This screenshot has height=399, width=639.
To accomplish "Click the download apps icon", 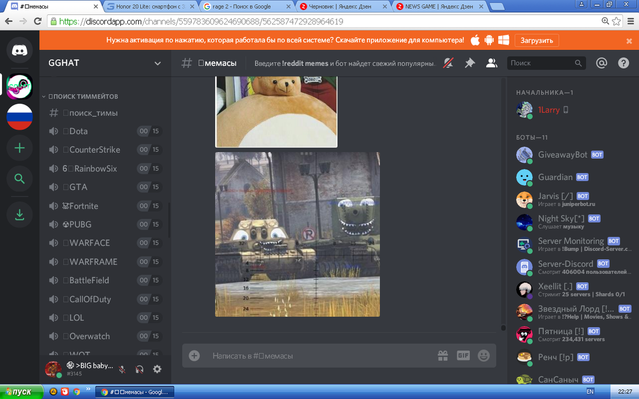I will (20, 214).
